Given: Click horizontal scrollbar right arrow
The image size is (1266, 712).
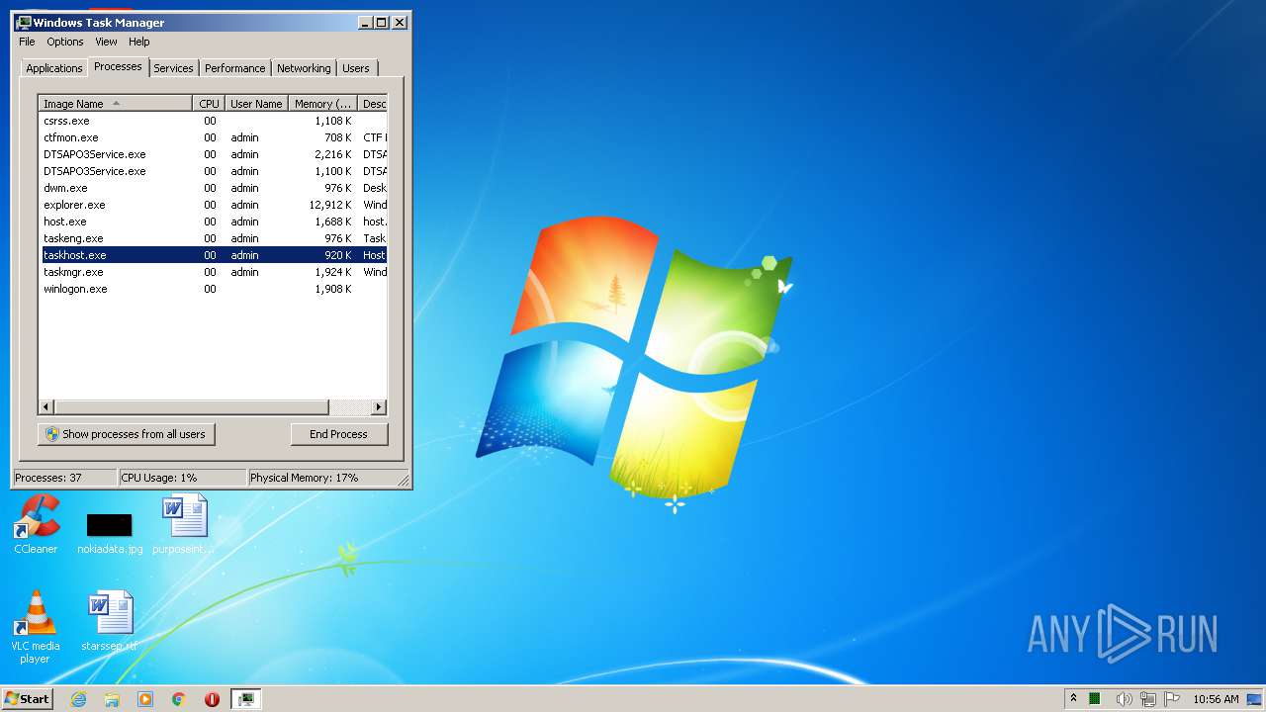Looking at the screenshot, I should pyautogui.click(x=379, y=407).
